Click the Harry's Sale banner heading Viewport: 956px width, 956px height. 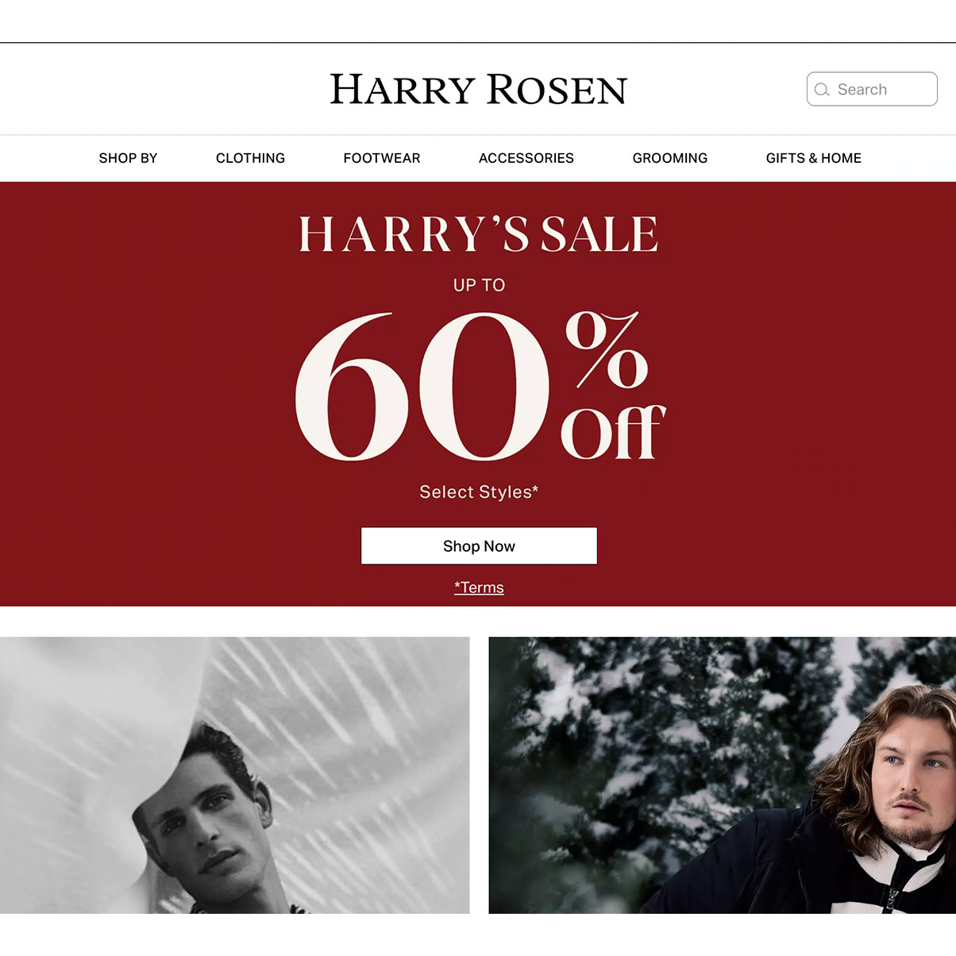(479, 234)
